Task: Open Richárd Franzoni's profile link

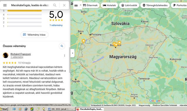Action: (21, 54)
